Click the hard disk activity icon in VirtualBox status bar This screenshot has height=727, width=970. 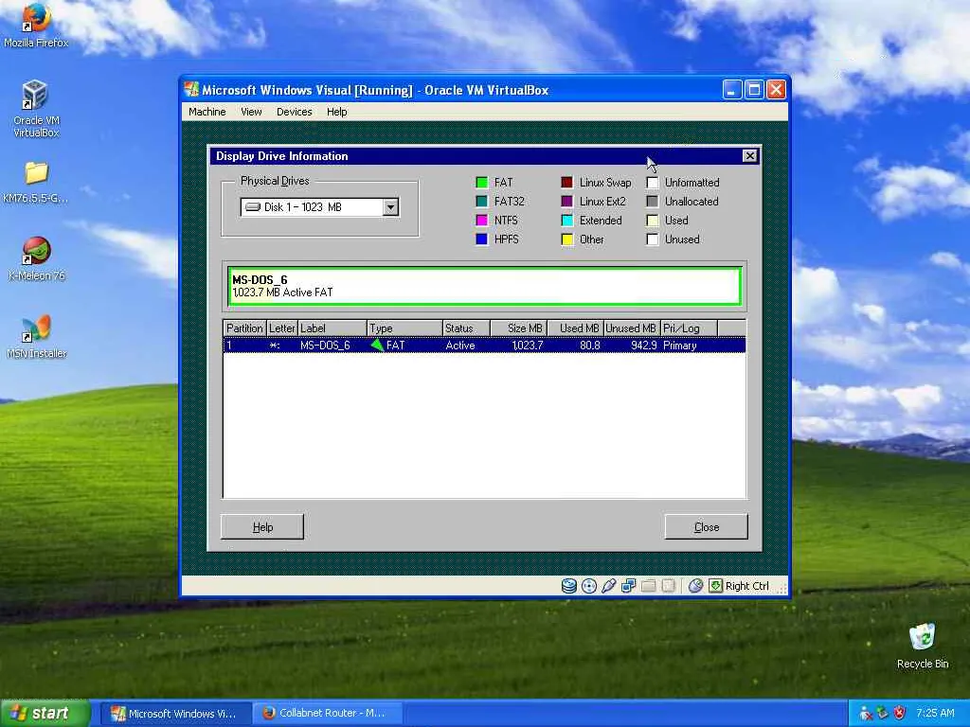click(568, 585)
